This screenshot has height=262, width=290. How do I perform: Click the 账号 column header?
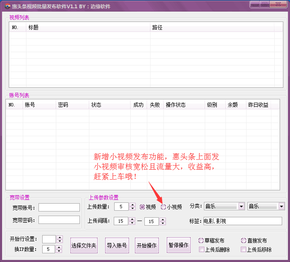coord(39,105)
